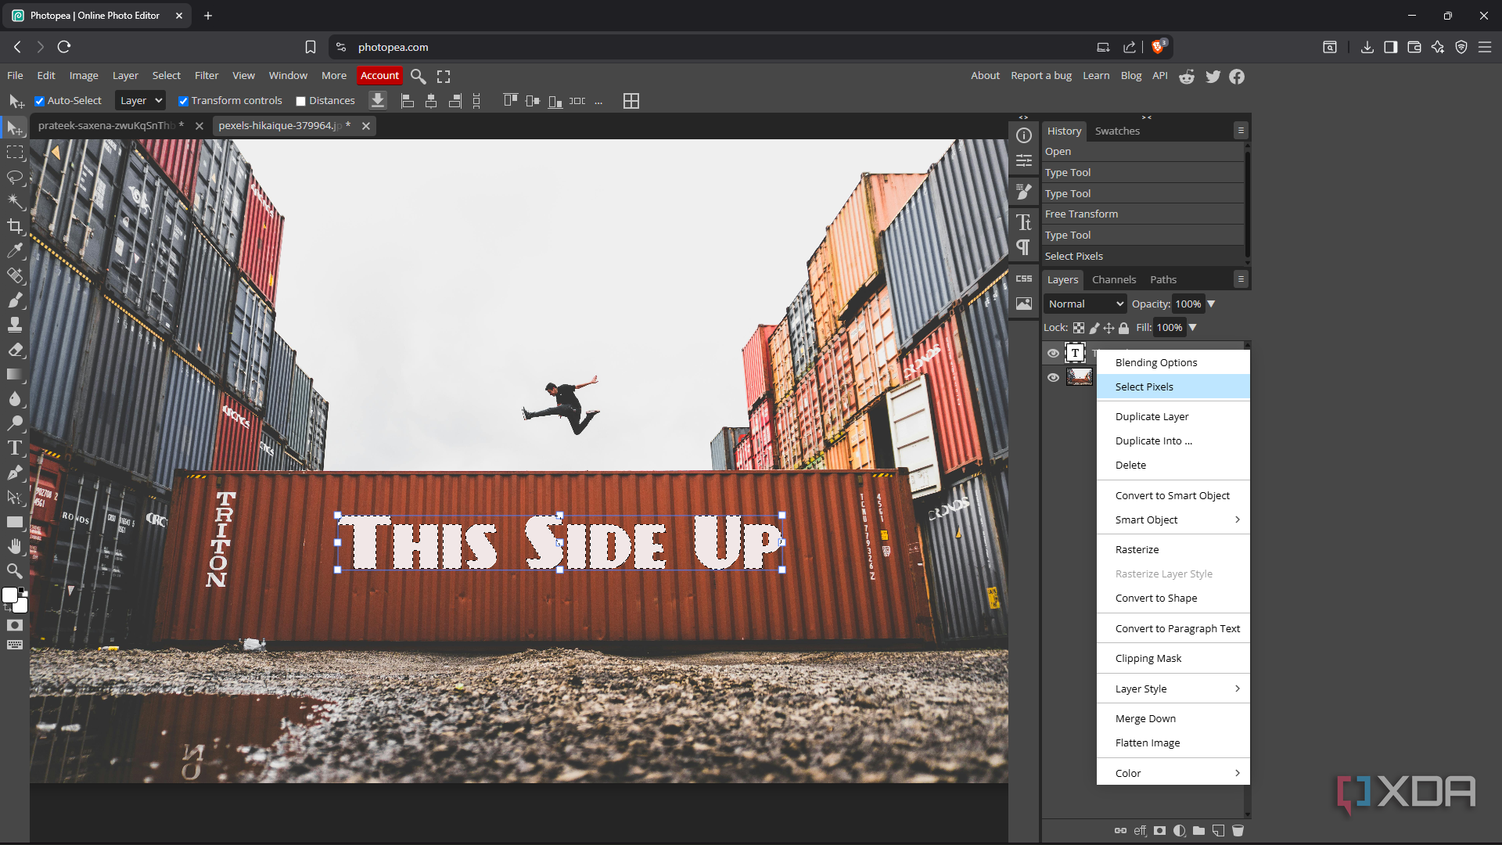Click the About link

tap(985, 76)
